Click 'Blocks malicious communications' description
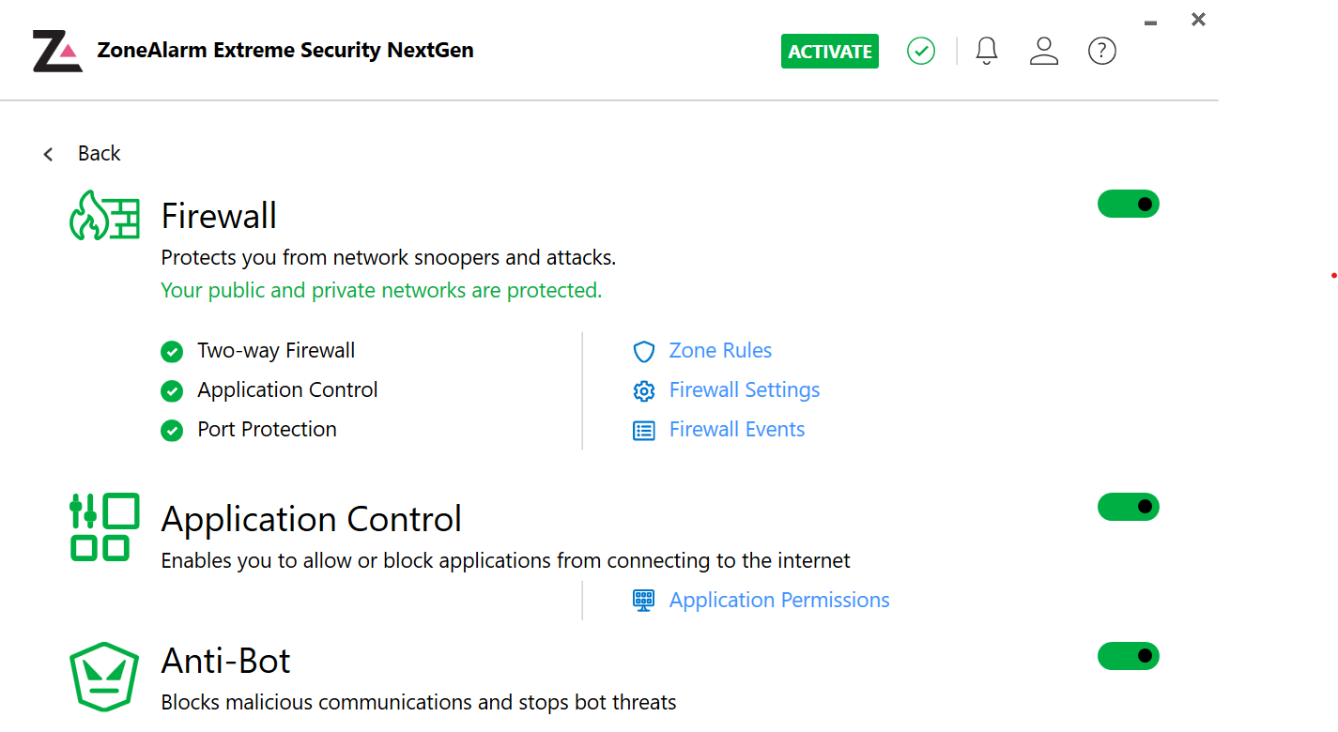 (x=419, y=702)
